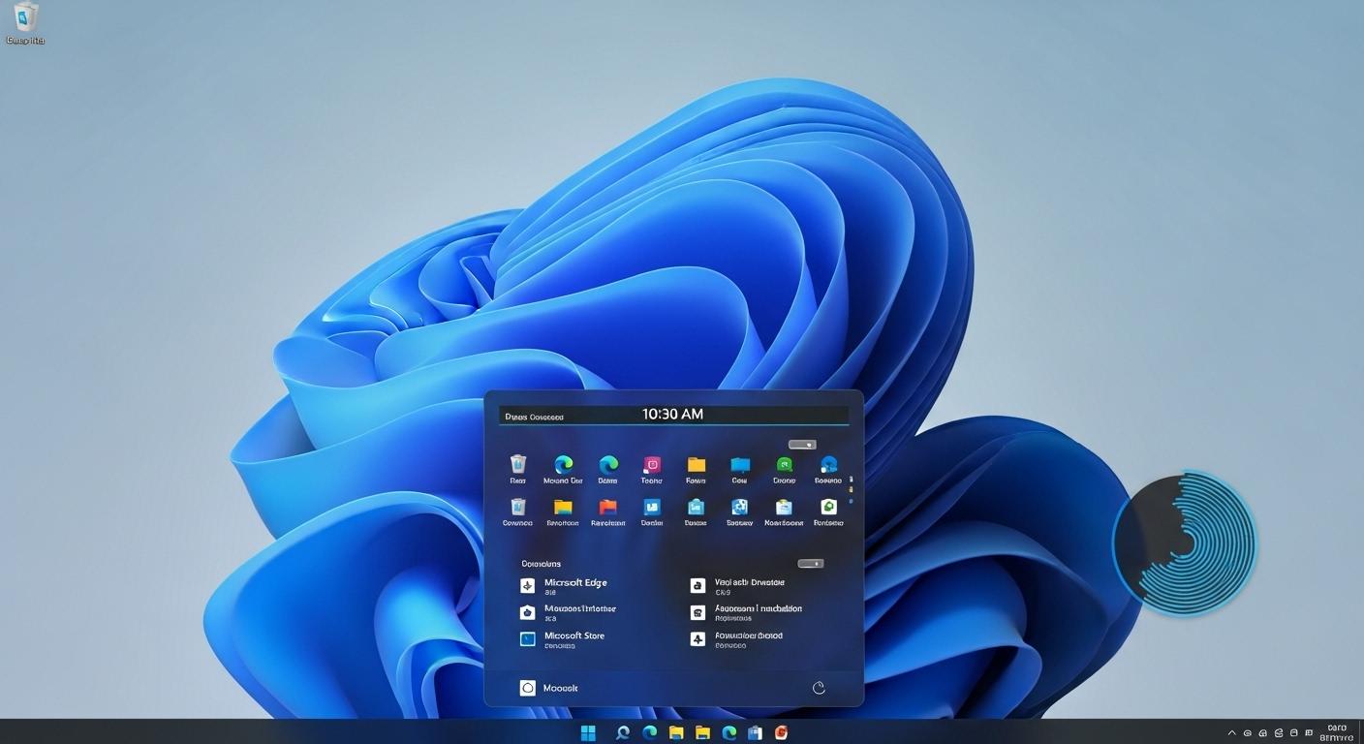Click the date header in the Start panel
The height and width of the screenshot is (744, 1364).
click(x=535, y=416)
